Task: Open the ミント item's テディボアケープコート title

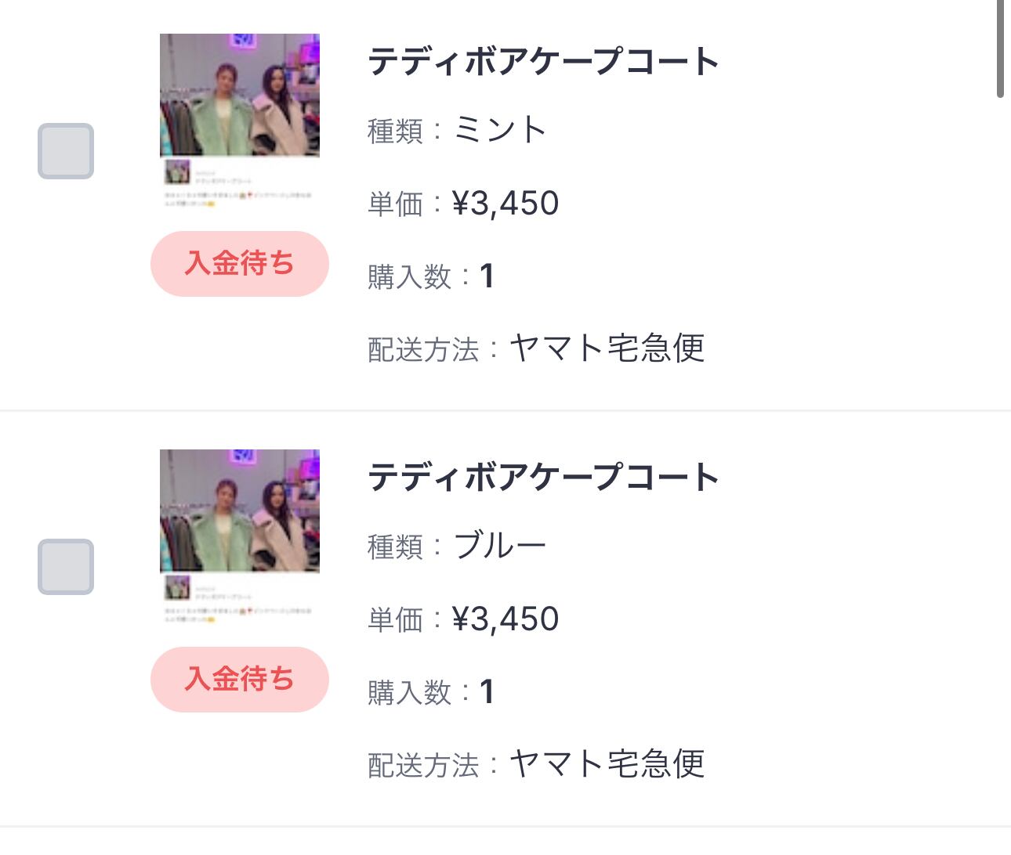Action: pos(543,61)
